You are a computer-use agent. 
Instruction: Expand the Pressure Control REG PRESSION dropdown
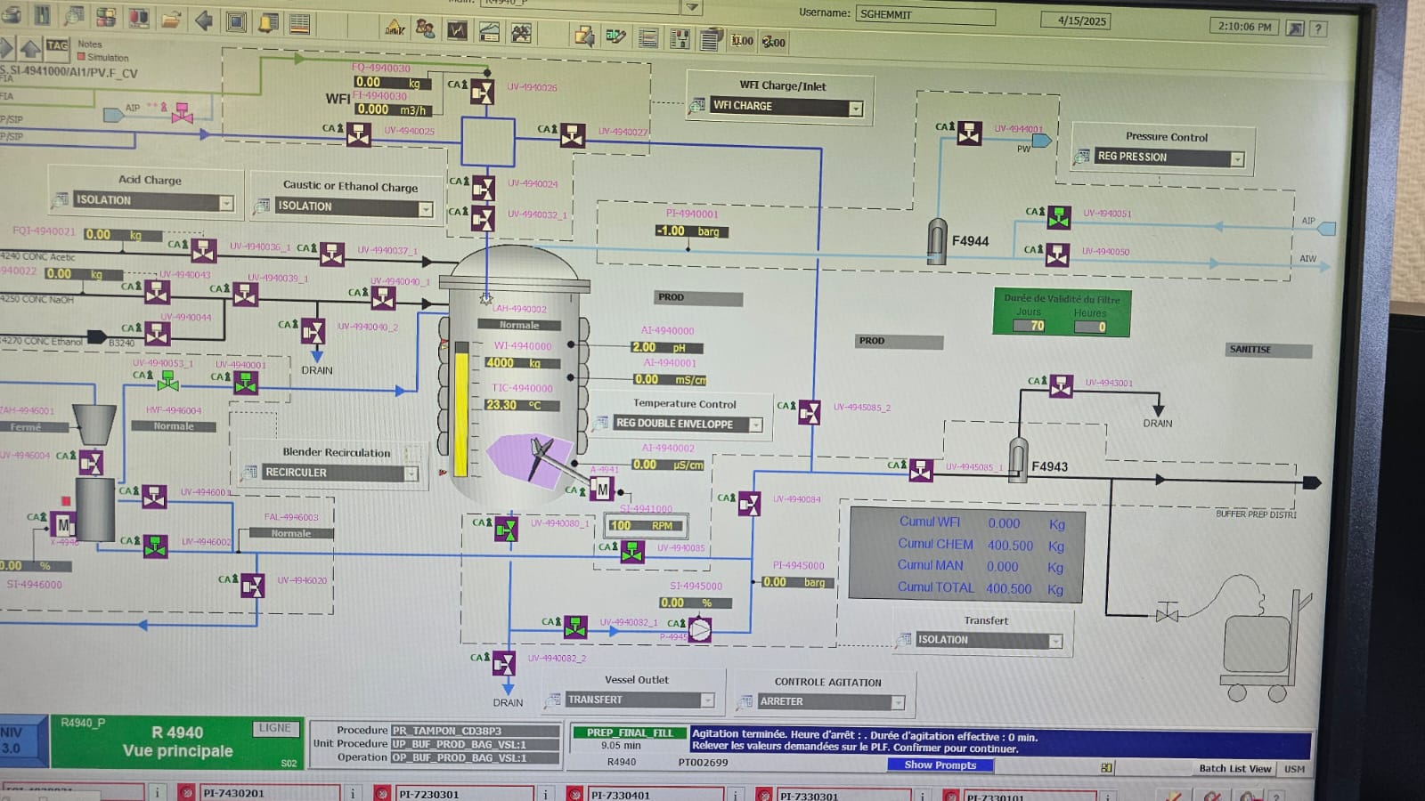coord(1237,158)
